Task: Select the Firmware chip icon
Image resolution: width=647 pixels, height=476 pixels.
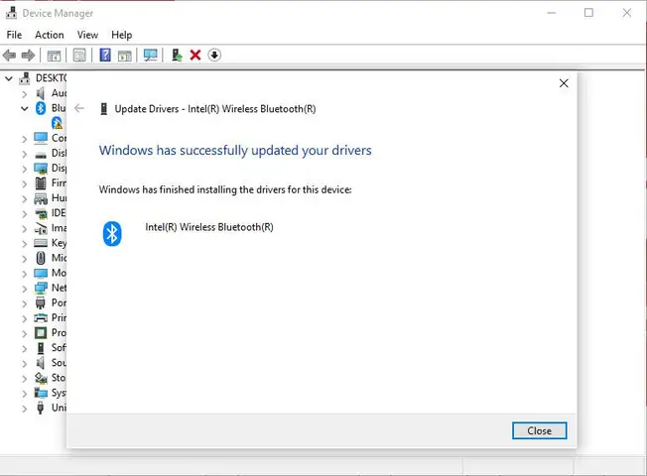Action: coord(41,183)
